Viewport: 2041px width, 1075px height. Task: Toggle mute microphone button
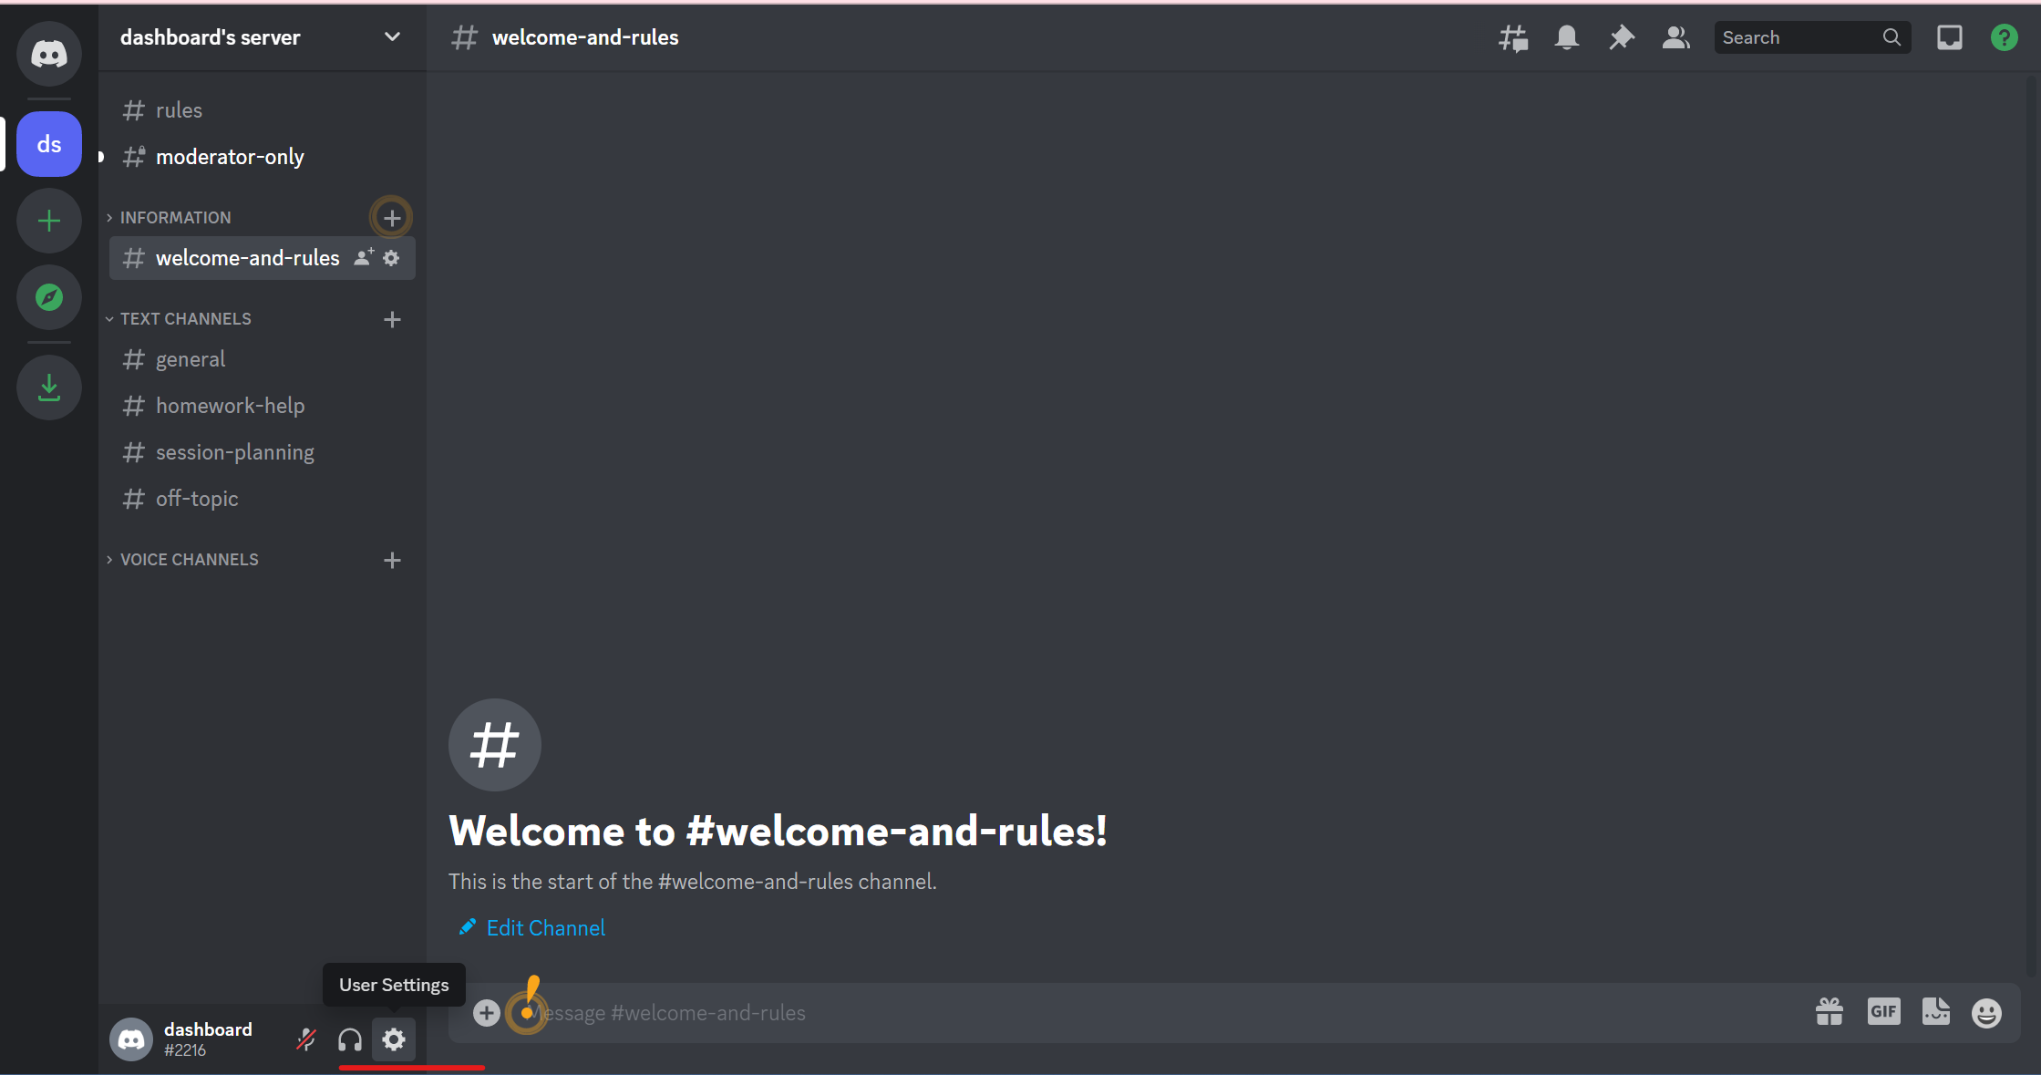(304, 1039)
